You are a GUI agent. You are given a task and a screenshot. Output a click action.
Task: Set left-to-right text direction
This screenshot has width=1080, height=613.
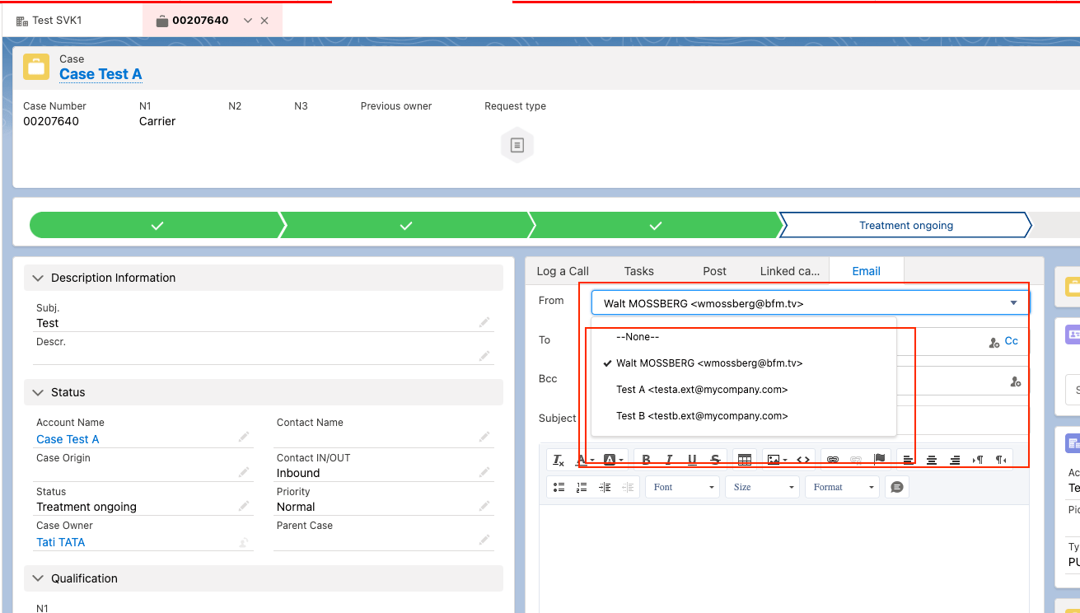pyautogui.click(x=978, y=460)
